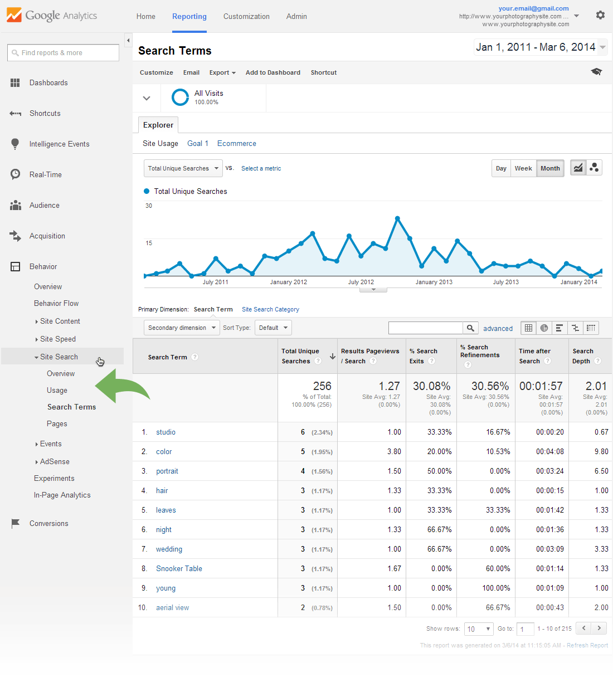Select the comparison view icon

coord(575,328)
